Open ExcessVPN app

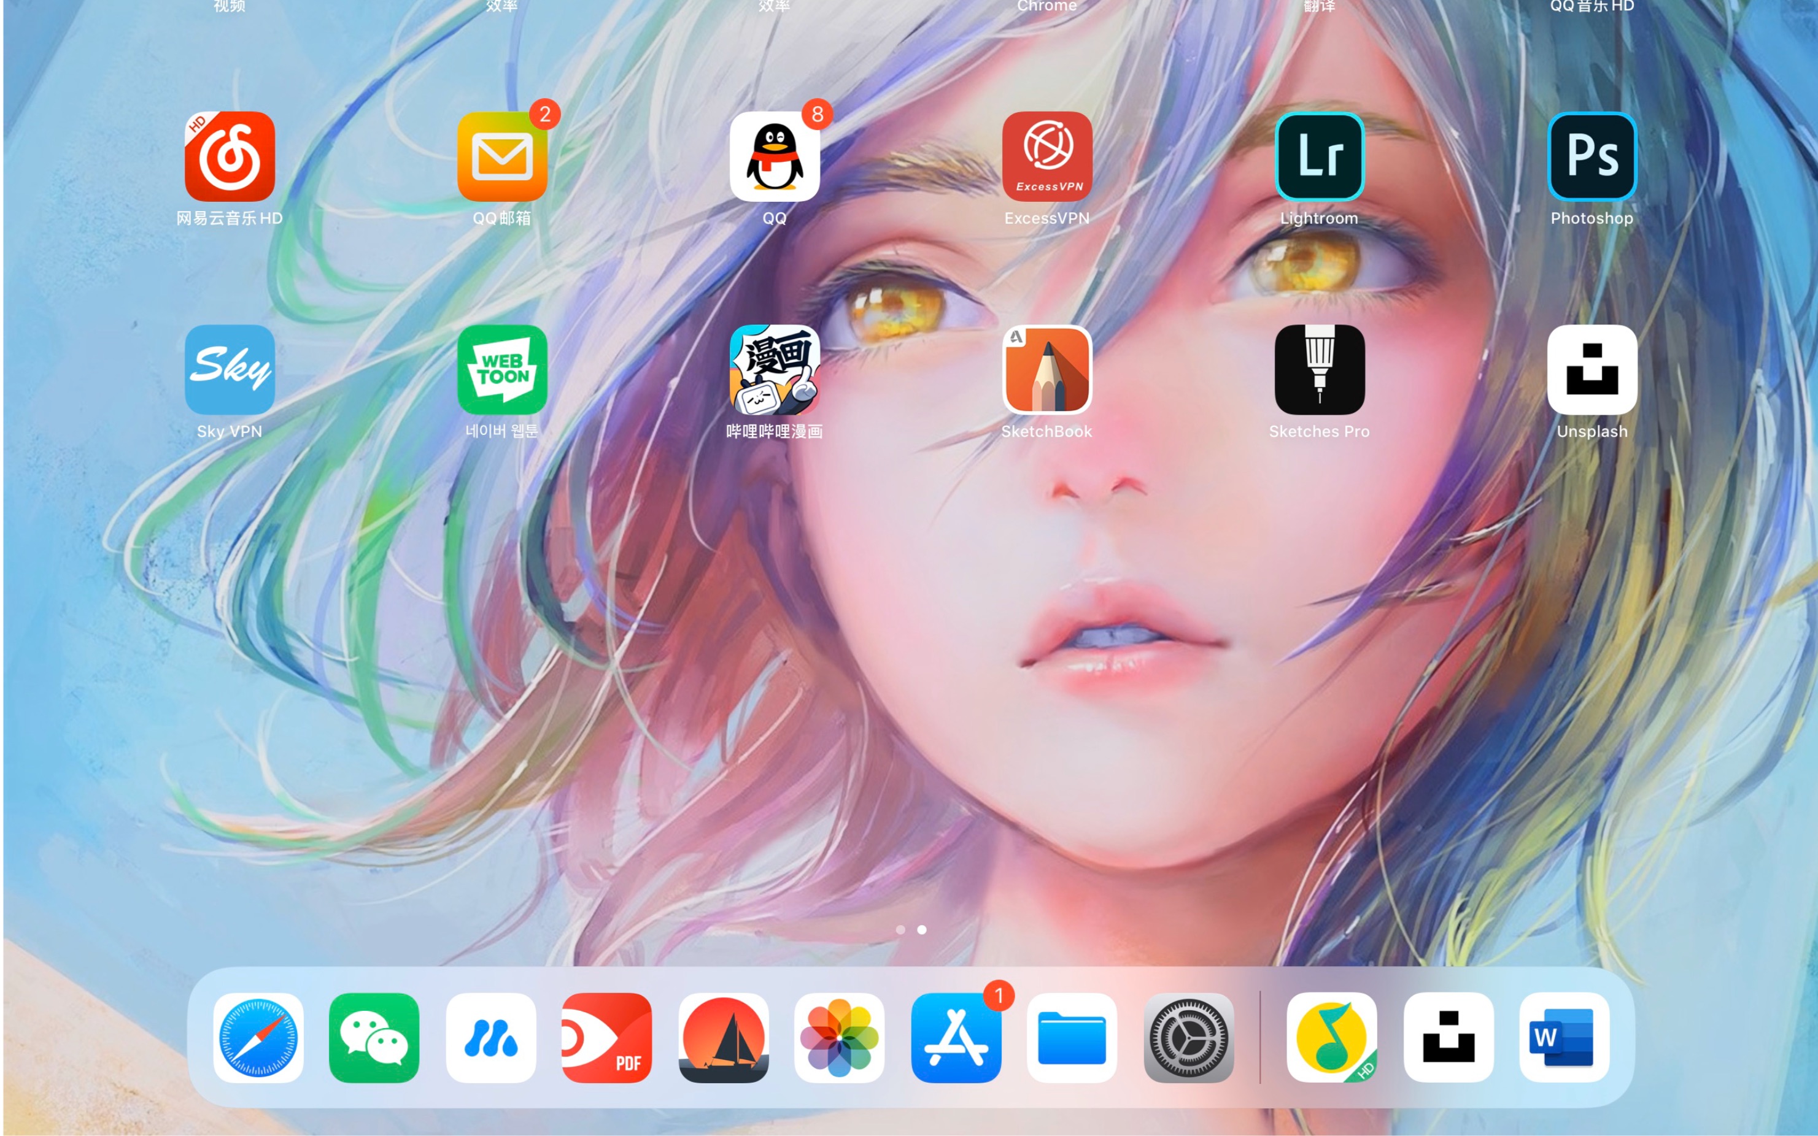pos(1047,156)
